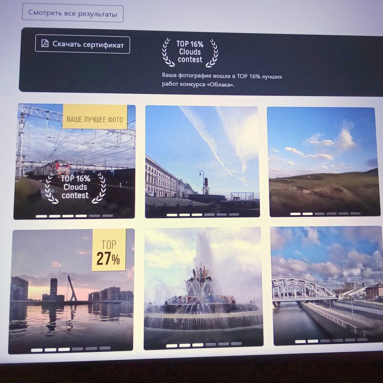
Task: Open the «Смотреть все результаты» page
Action: click(73, 14)
